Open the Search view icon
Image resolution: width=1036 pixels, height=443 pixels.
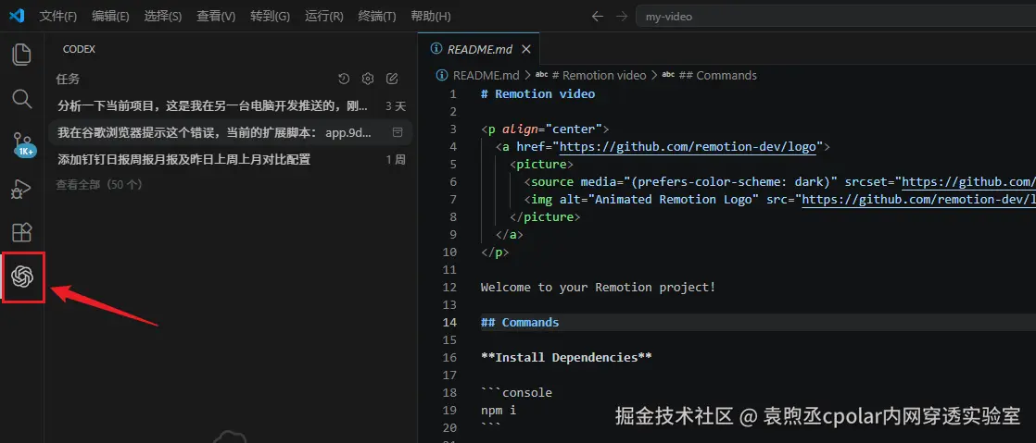[22, 100]
